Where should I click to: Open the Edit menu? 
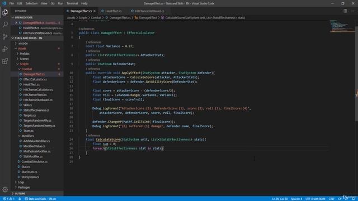pos(20,3)
